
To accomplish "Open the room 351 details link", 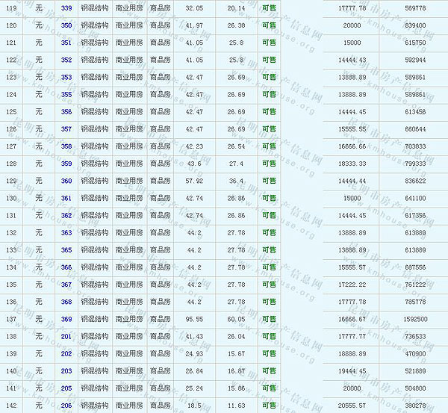I will pyautogui.click(x=66, y=43).
